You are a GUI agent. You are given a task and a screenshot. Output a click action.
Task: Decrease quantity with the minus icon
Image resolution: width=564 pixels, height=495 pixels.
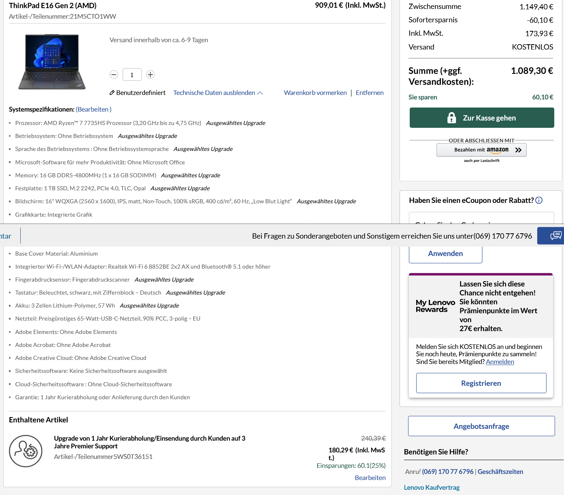click(114, 75)
